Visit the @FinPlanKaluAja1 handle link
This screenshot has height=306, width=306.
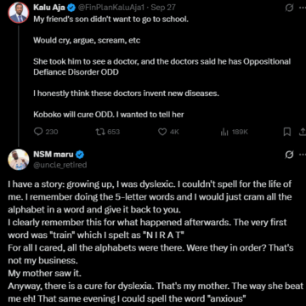[112, 8]
